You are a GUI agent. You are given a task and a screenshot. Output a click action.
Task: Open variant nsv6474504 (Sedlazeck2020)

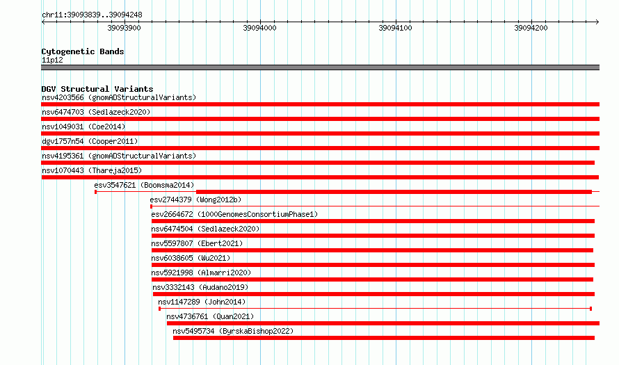pyautogui.click(x=205, y=229)
